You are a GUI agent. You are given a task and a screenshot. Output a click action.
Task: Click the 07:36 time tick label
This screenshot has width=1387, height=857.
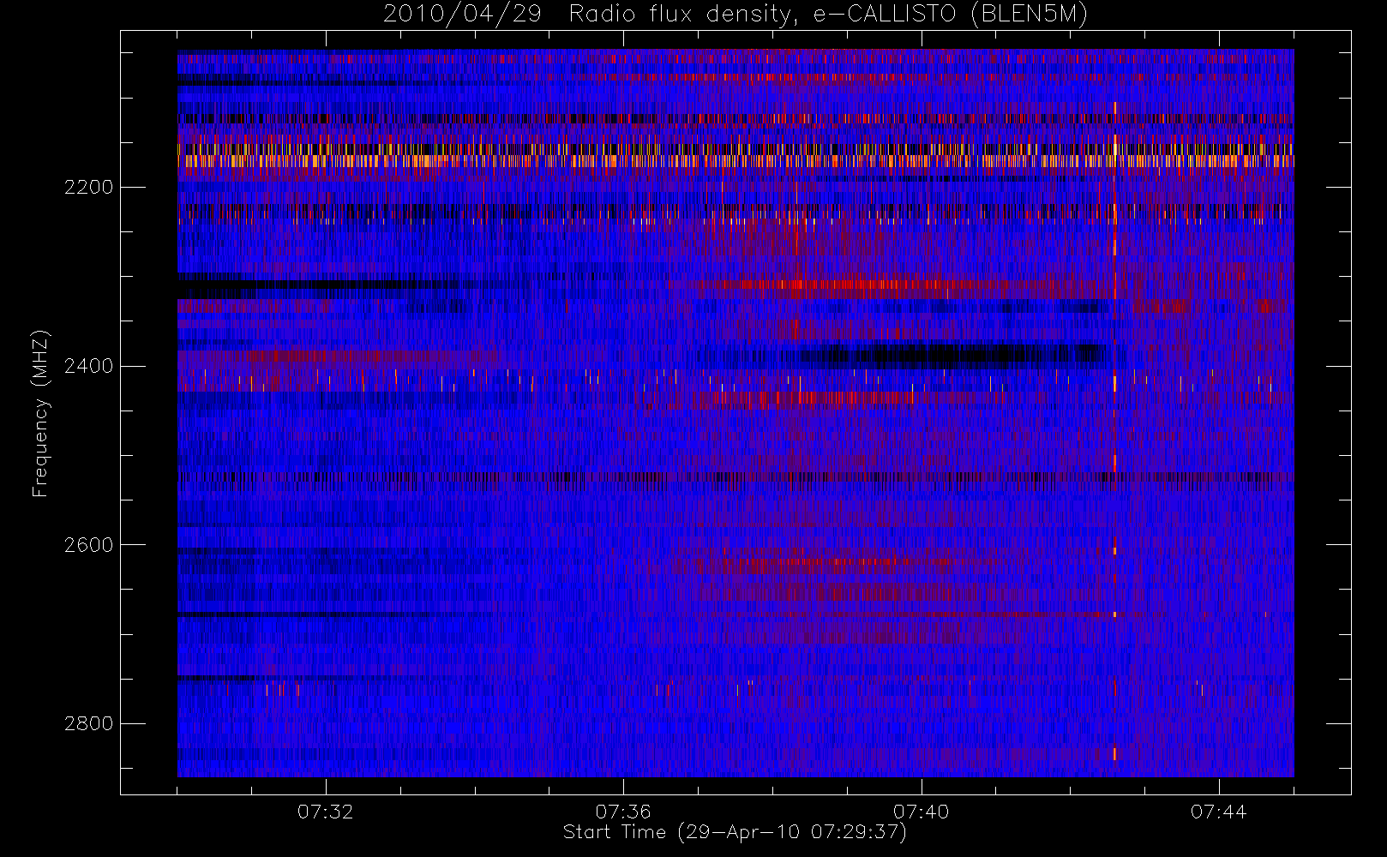[623, 812]
